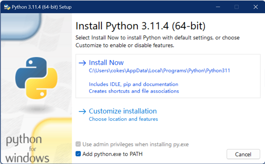This screenshot has width=265, height=164.
Task: Click the Add python.exe to PATH label
Action: click(x=112, y=154)
